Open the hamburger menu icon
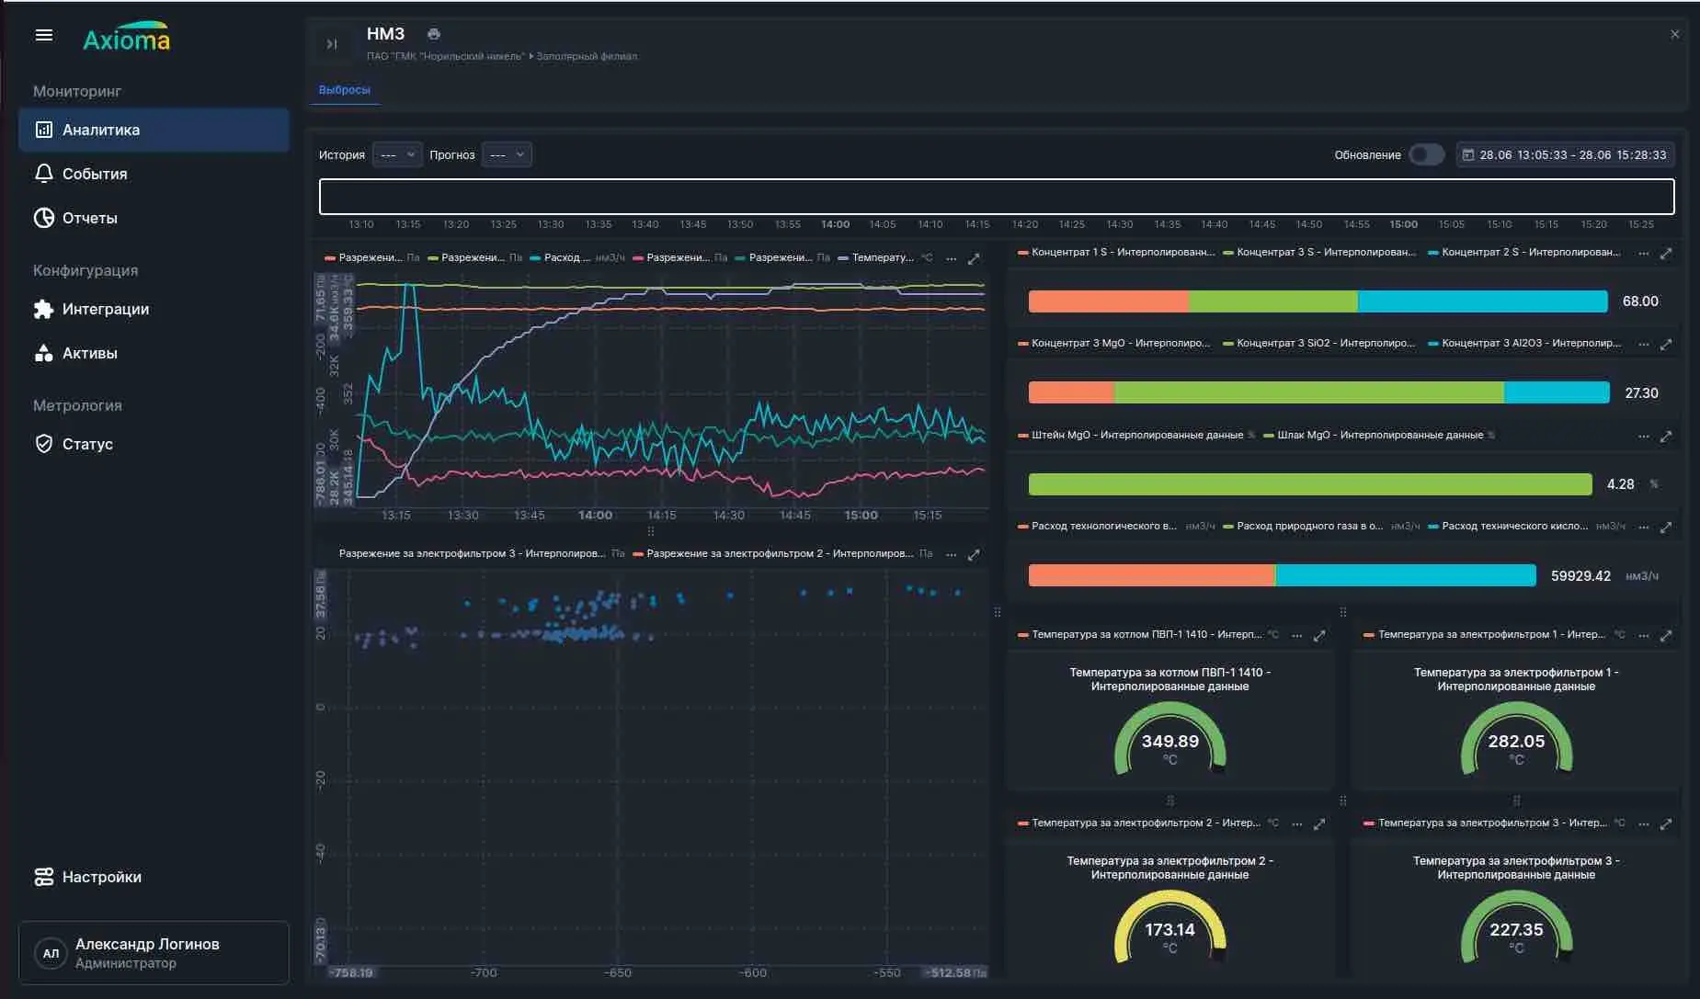Viewport: 1700px width, 999px height. pos(43,35)
